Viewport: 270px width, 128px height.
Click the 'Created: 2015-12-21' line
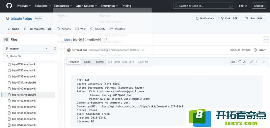[91, 118]
